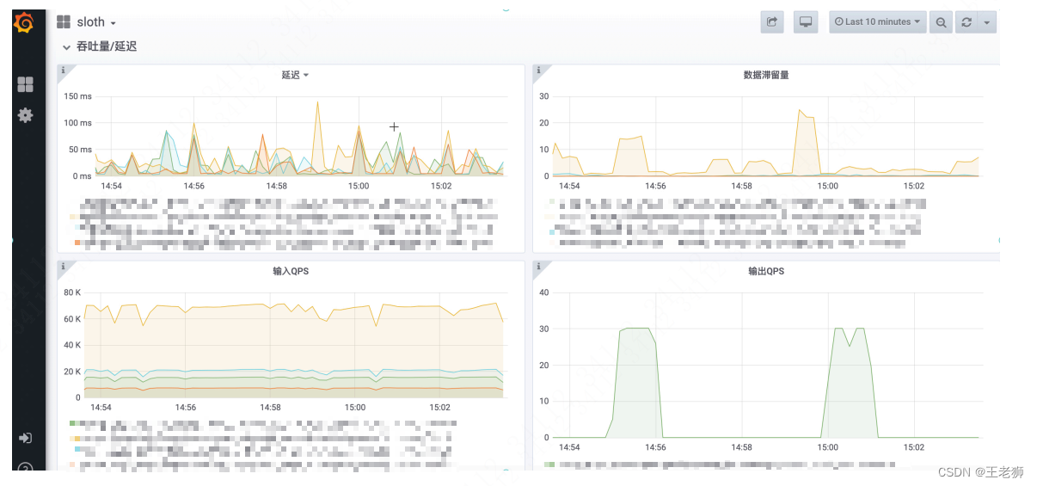Screen dimensions: 1037x486
Task: Click the tallest yellow spike in 延迟 graph
Action: click(317, 104)
